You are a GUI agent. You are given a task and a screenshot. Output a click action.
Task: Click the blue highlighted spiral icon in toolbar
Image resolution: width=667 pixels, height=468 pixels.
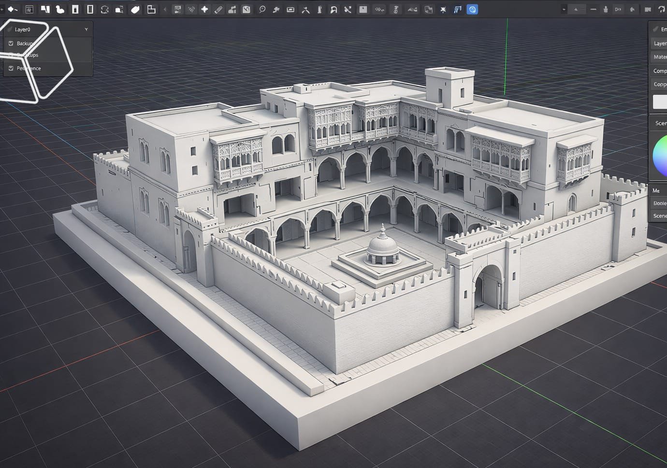472,9
